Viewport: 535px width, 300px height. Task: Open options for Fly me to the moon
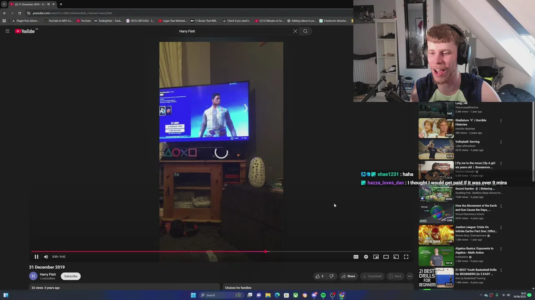tap(501, 164)
